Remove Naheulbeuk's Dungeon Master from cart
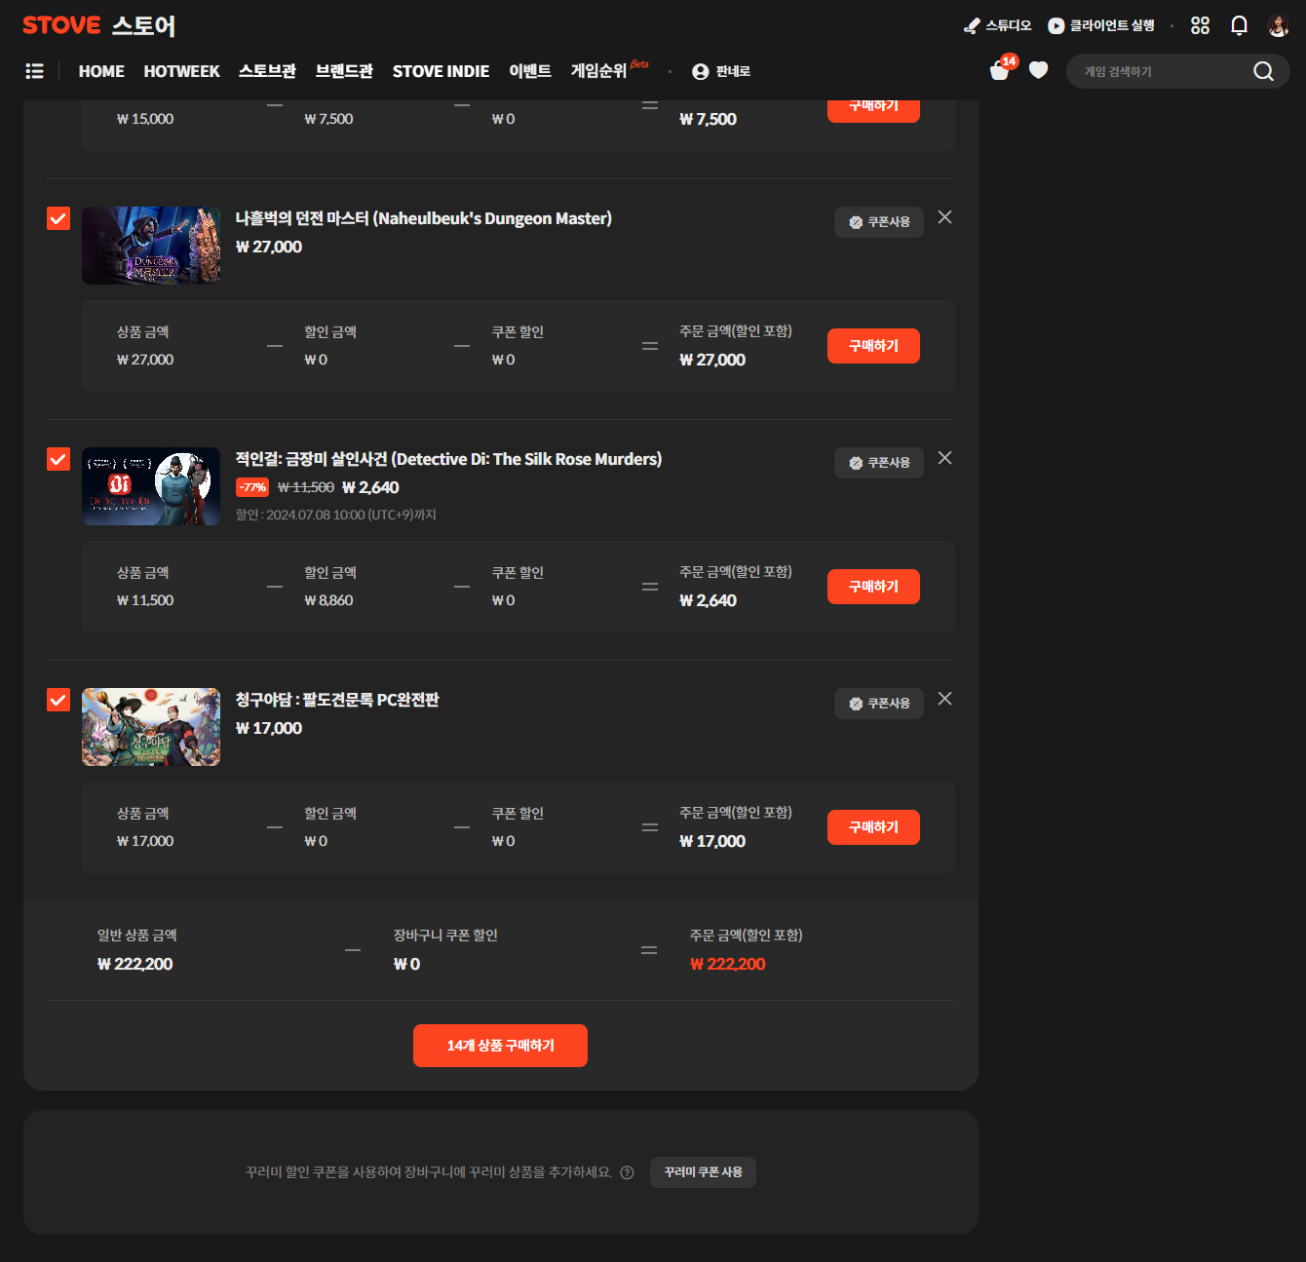Screen dimensions: 1306x1262 944,217
